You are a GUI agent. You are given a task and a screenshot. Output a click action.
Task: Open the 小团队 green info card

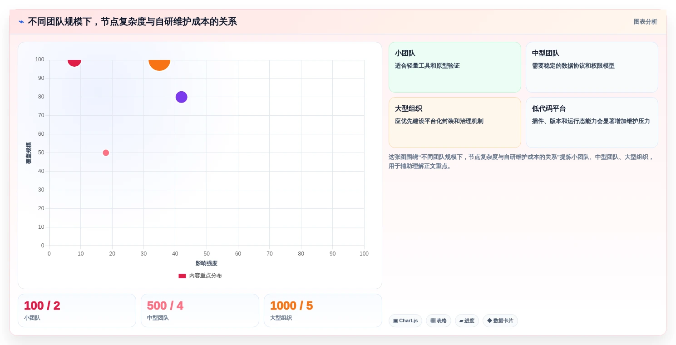click(455, 67)
